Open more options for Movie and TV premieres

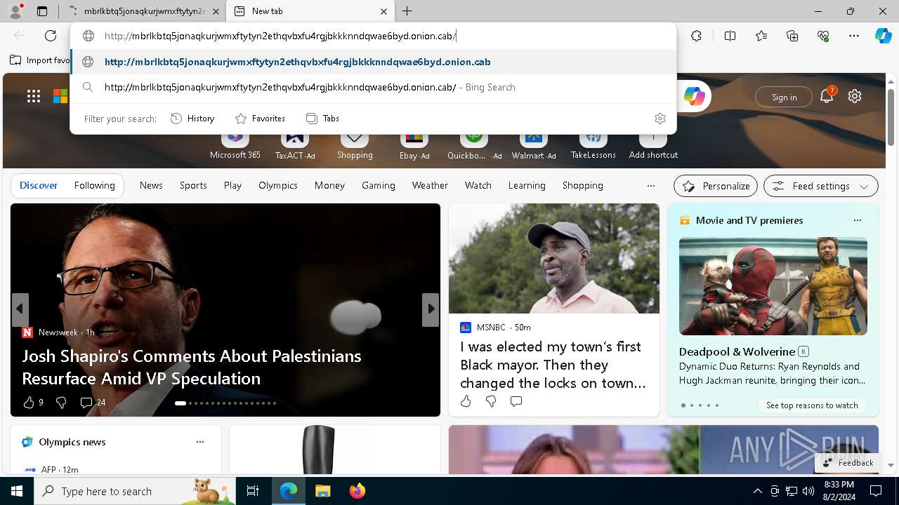[x=857, y=220]
